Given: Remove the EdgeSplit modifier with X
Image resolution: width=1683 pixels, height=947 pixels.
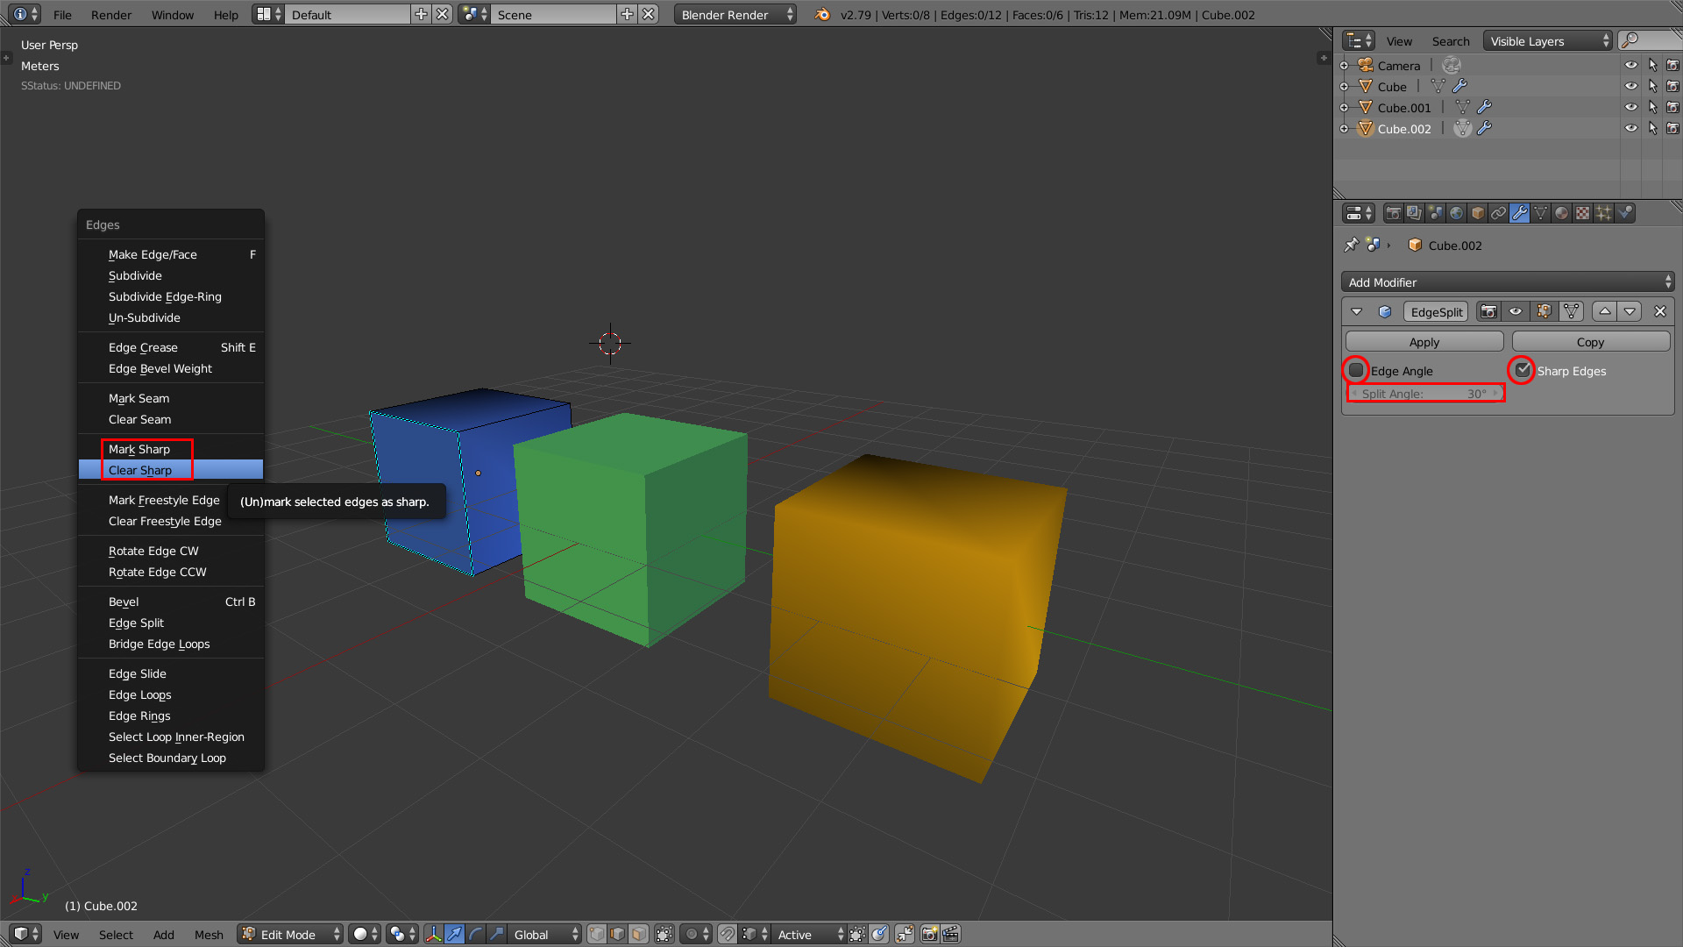Looking at the screenshot, I should [x=1659, y=311].
